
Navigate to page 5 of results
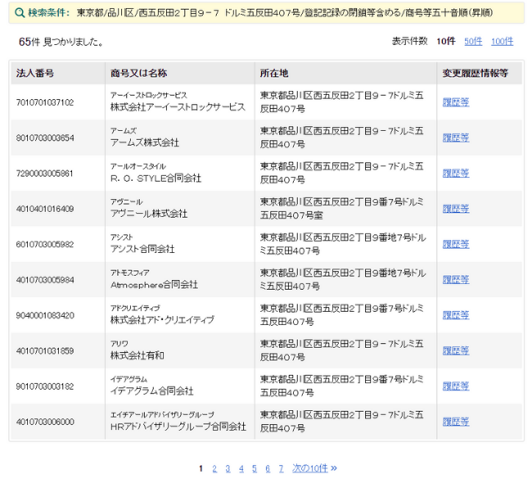pyautogui.click(x=255, y=468)
